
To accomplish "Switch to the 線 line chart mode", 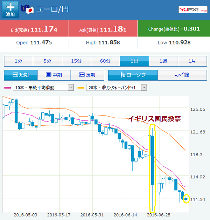I will [182, 75].
